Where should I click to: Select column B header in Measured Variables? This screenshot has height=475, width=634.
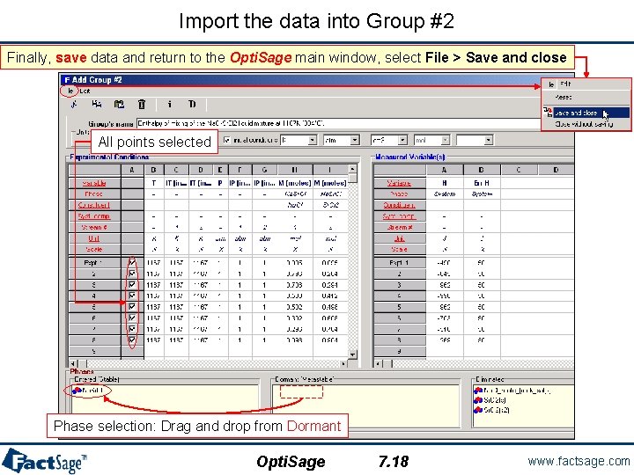(482, 170)
